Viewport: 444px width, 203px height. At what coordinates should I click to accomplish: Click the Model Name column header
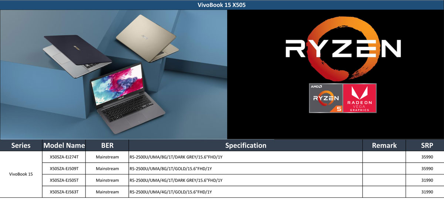[64, 145]
